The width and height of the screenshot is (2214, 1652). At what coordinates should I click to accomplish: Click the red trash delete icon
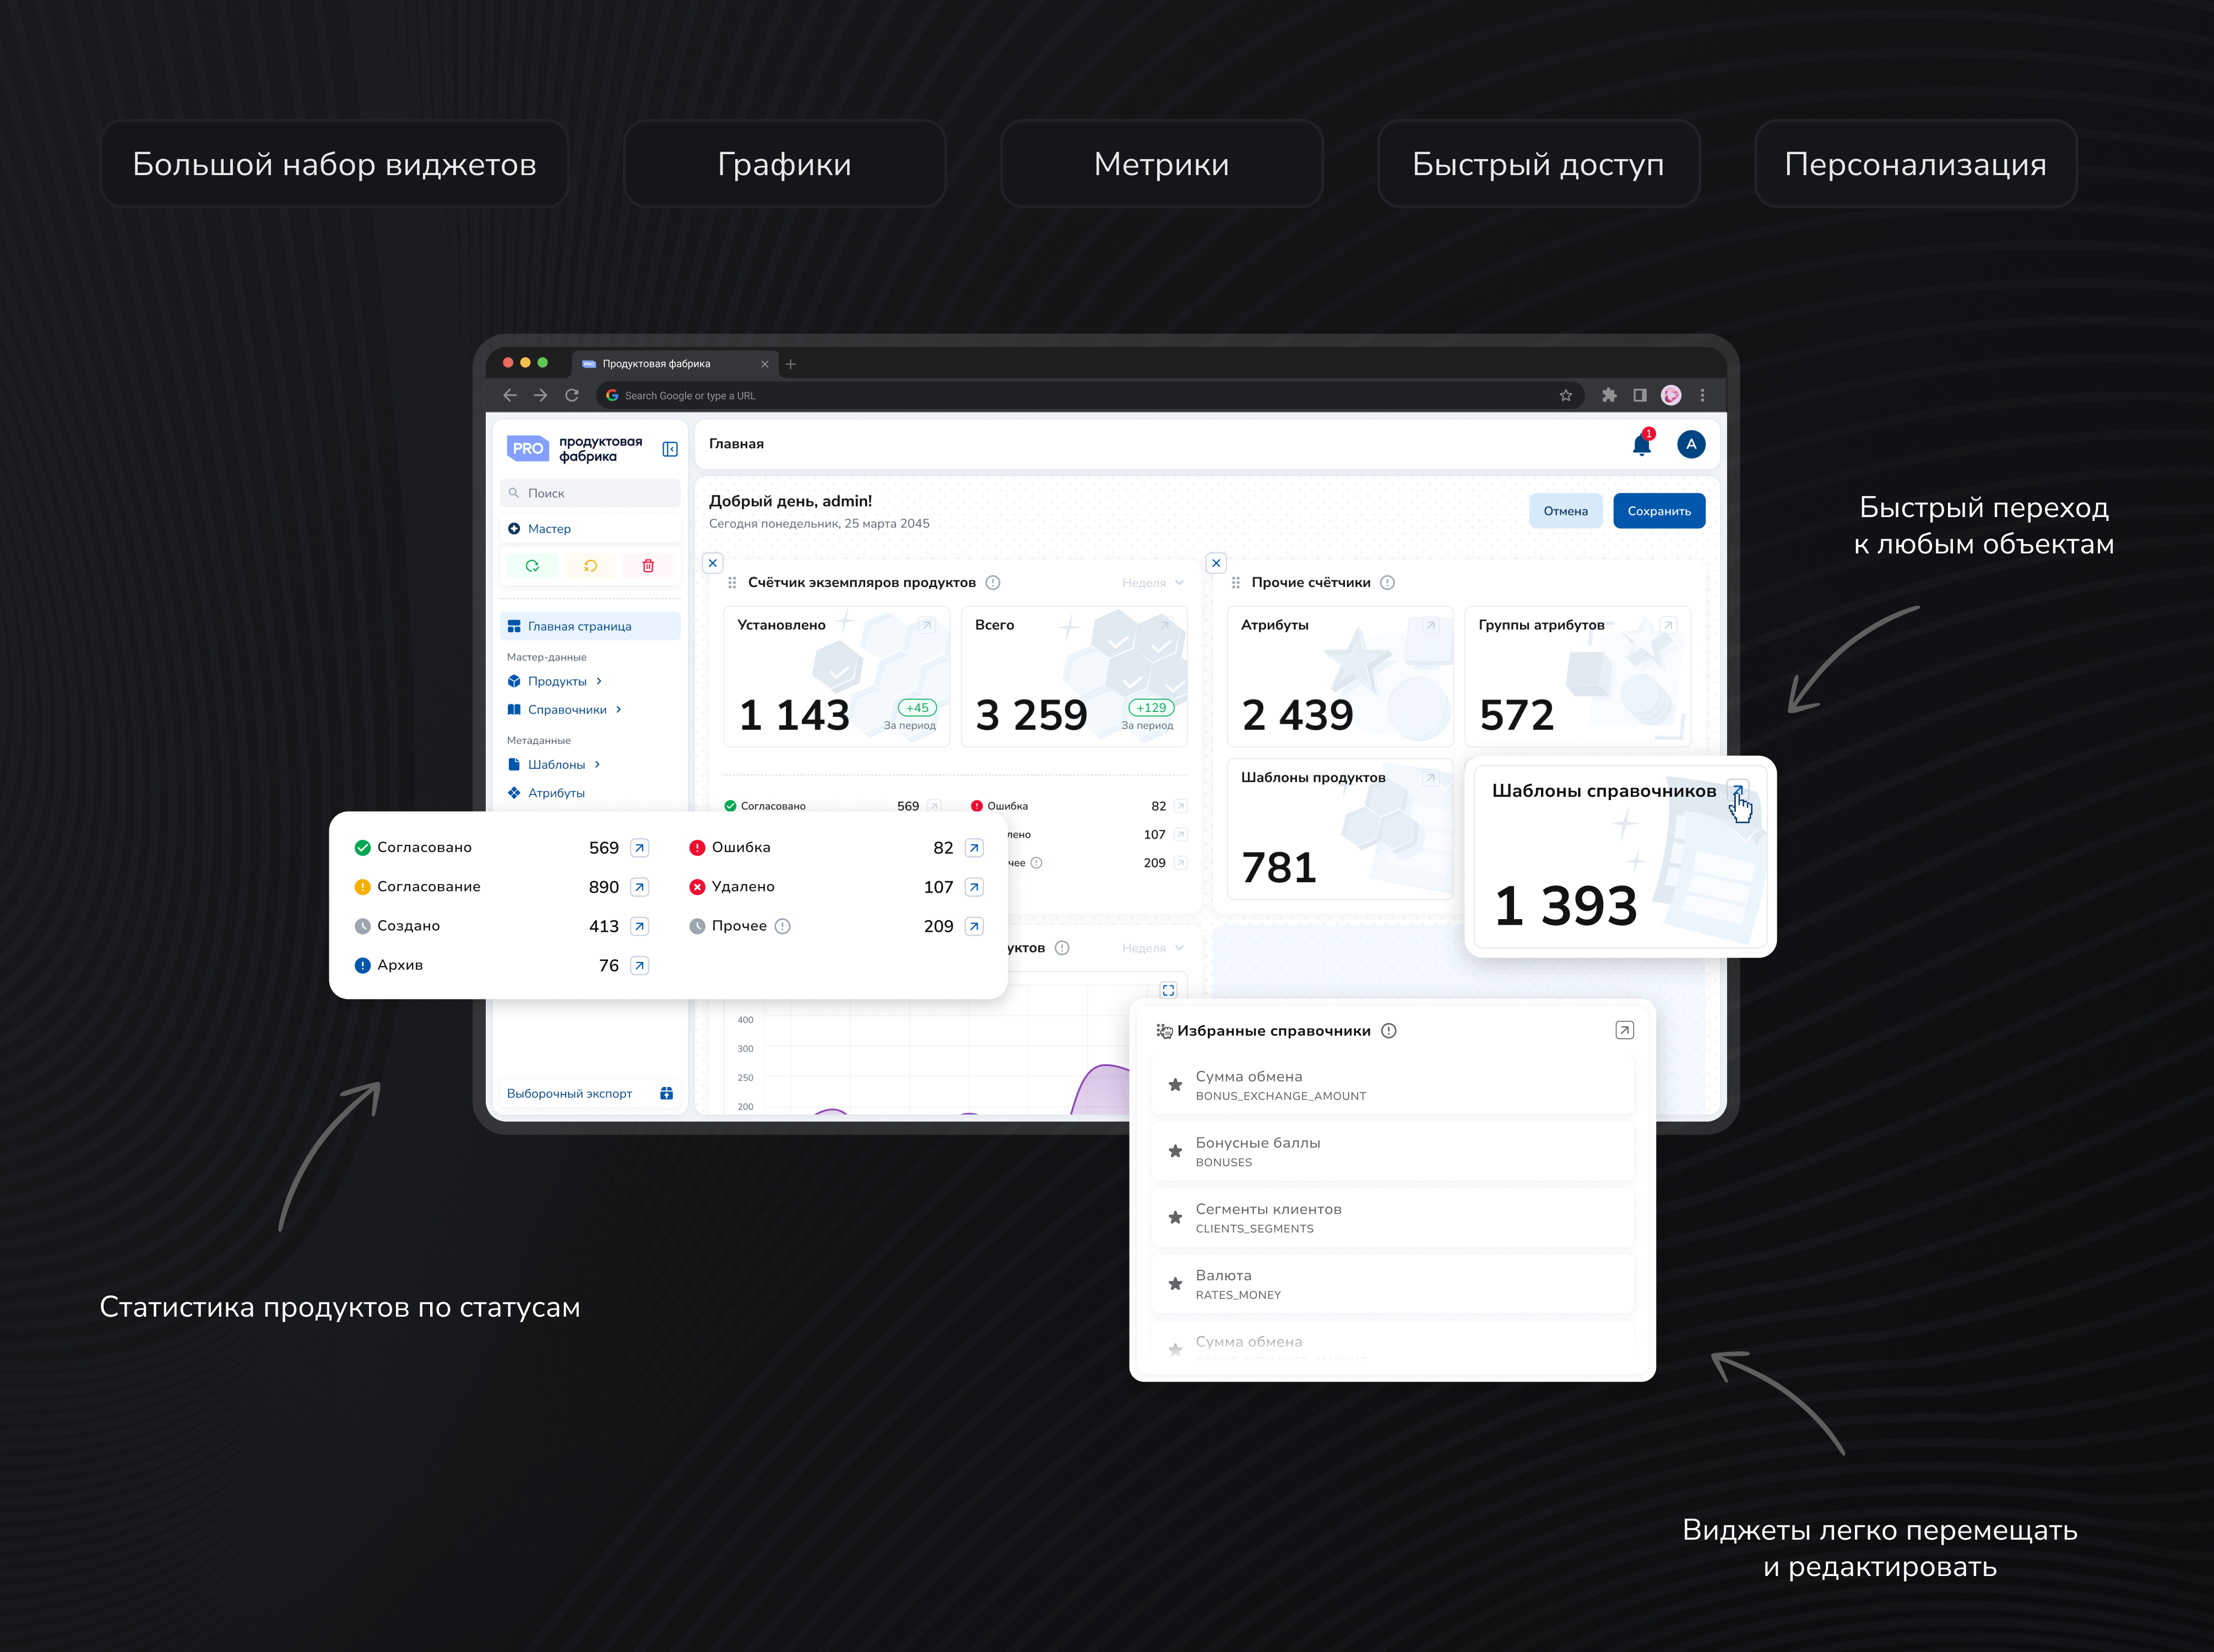click(x=648, y=566)
